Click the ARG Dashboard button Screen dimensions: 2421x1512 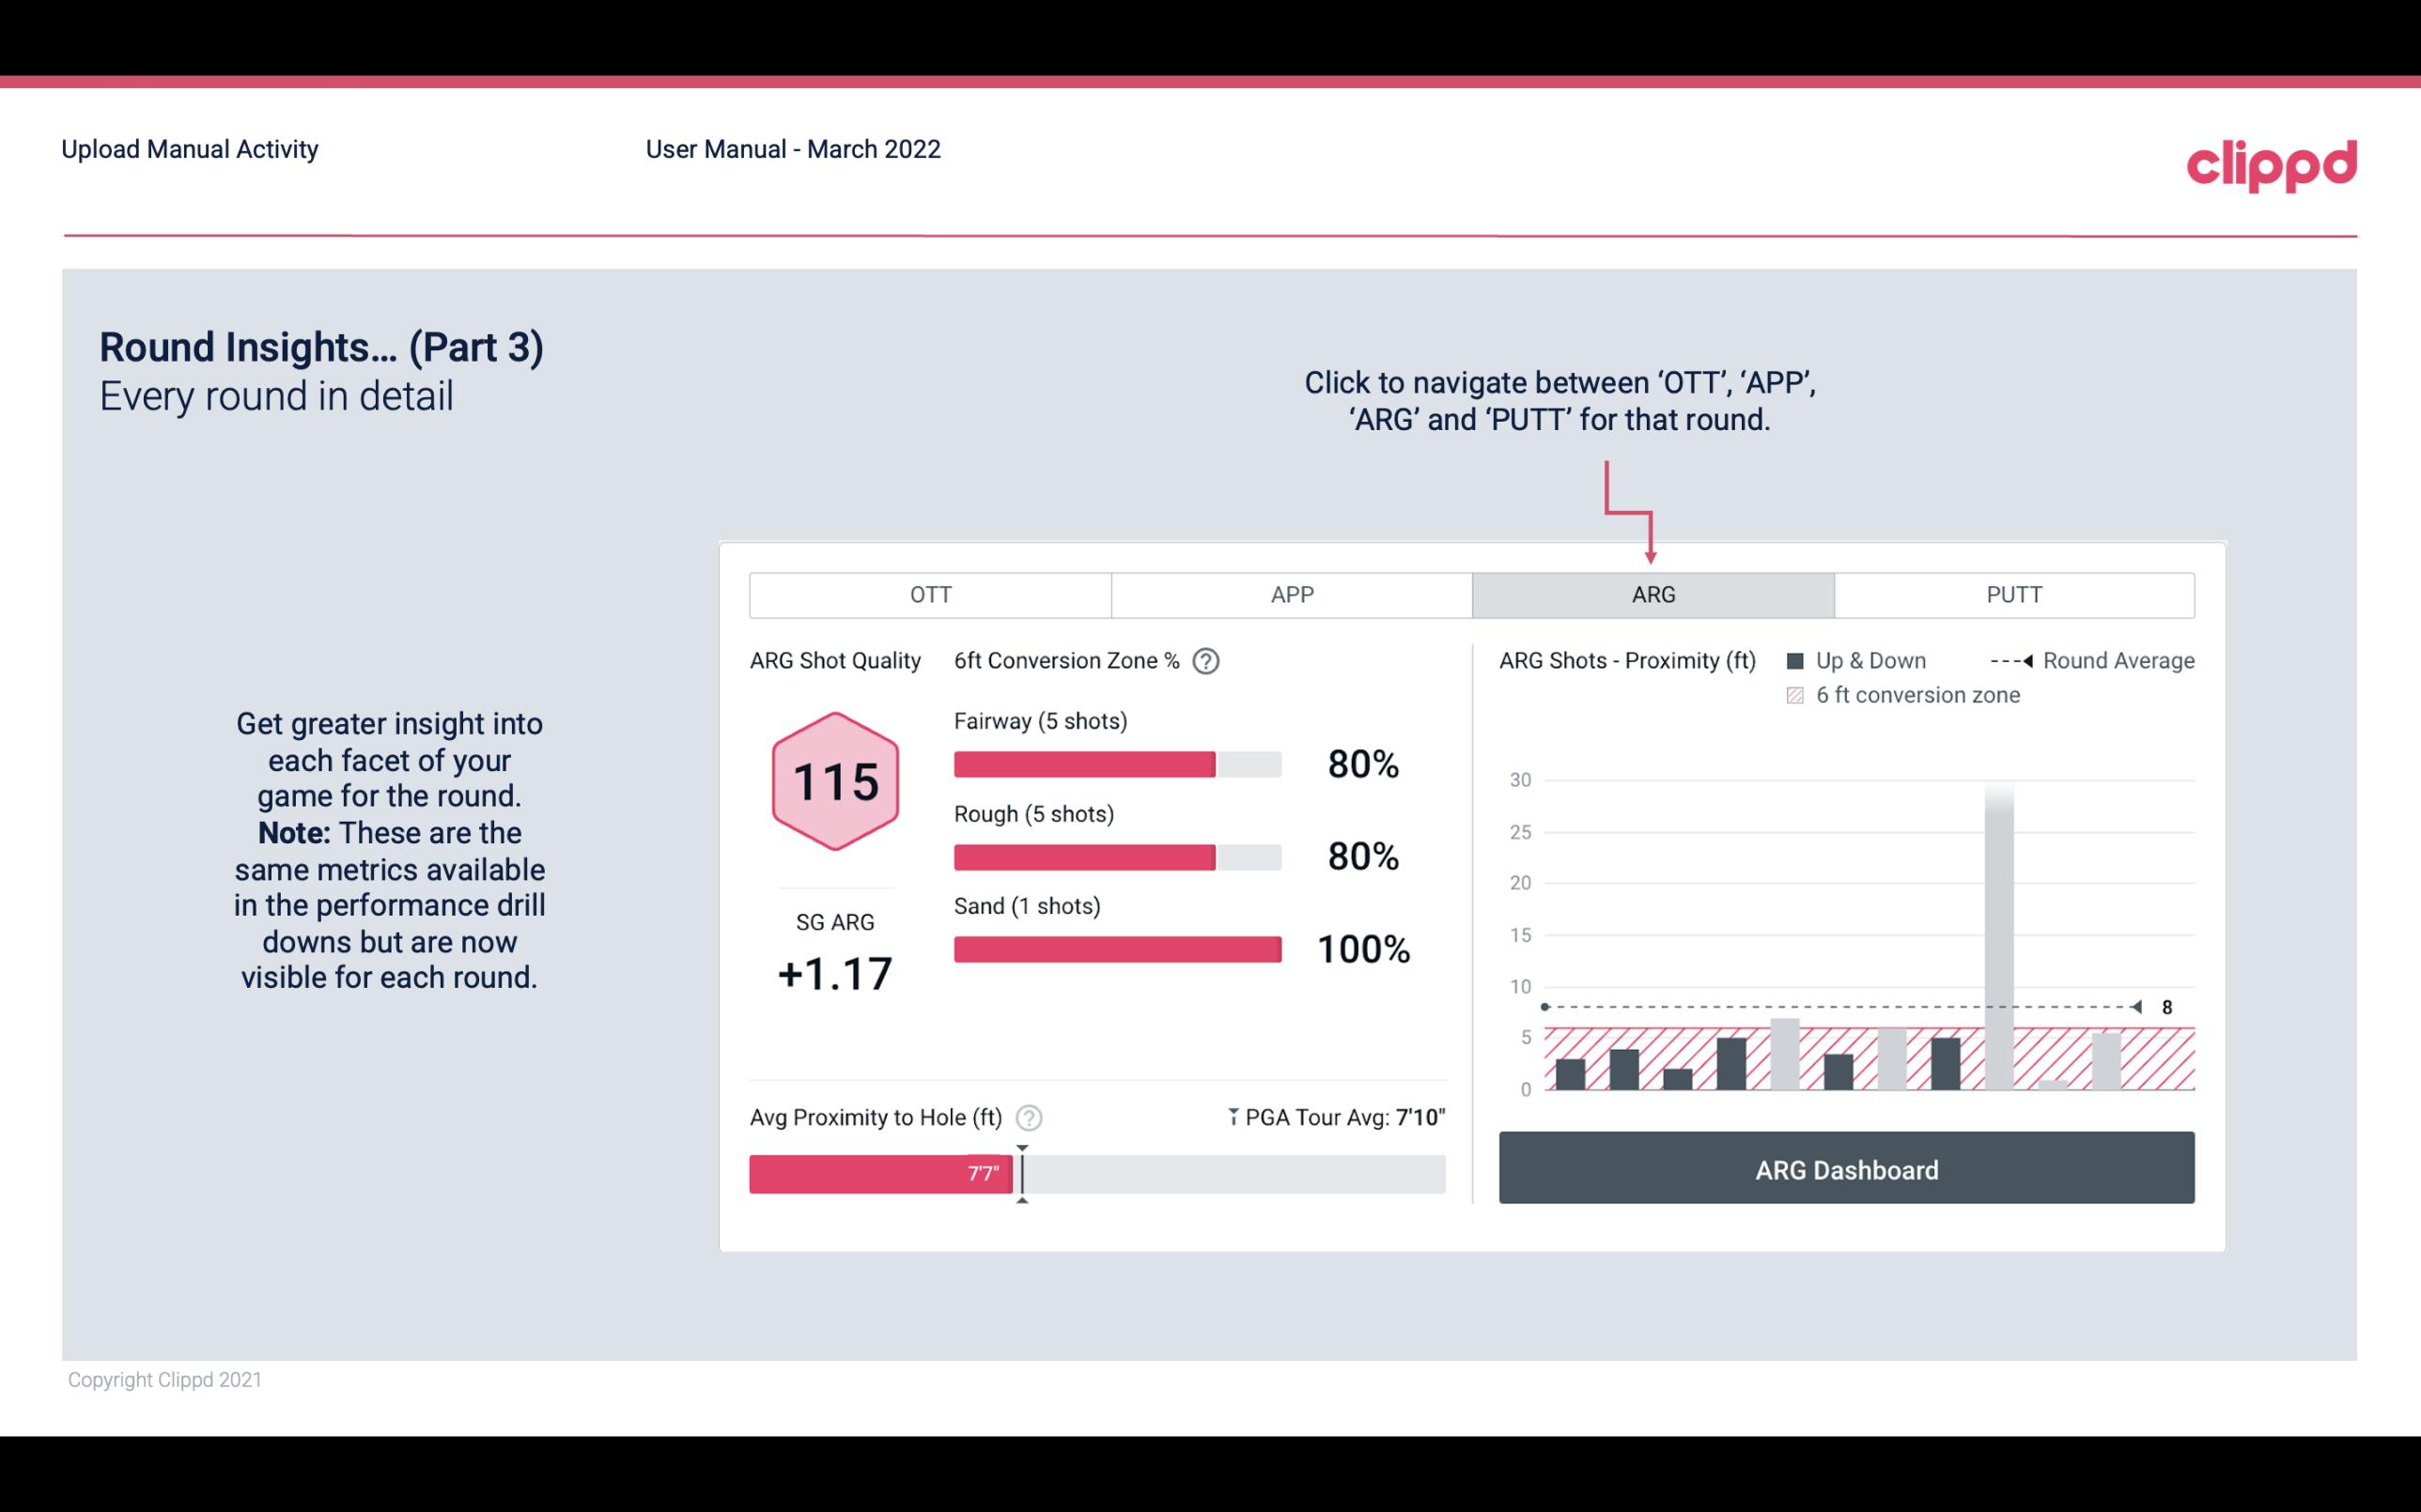click(1846, 1167)
